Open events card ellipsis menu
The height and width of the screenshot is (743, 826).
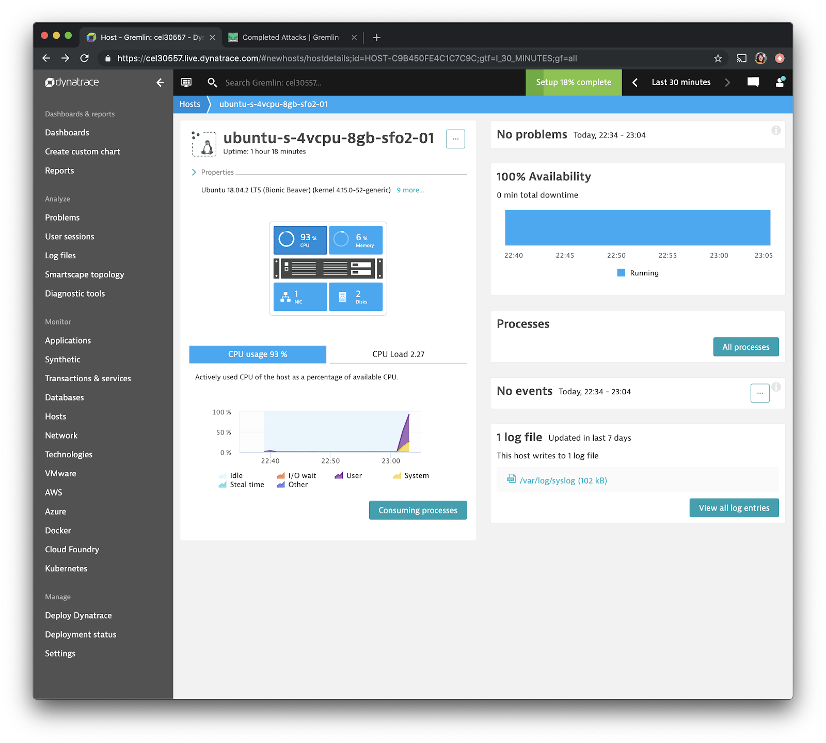760,393
